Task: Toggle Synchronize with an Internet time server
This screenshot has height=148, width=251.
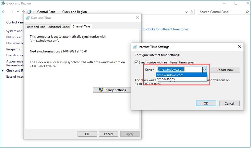Action: (136, 62)
